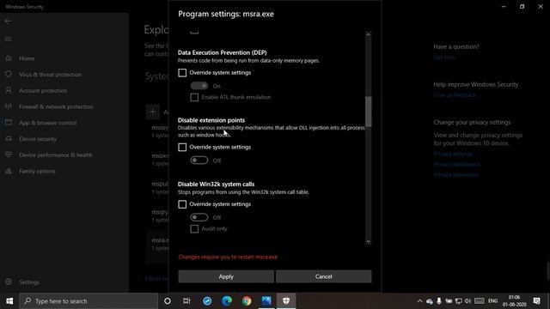Screen dimensions: 550x309
Task: Launch Google Chrome from taskbar
Action: (x=247, y=301)
